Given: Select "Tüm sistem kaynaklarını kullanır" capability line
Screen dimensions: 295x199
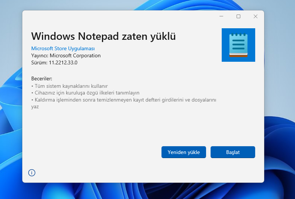Looking at the screenshot, I should [x=70, y=86].
